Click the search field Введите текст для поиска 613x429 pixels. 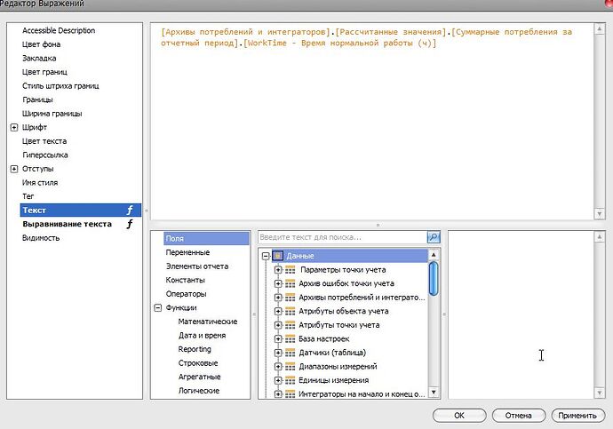coord(342,237)
